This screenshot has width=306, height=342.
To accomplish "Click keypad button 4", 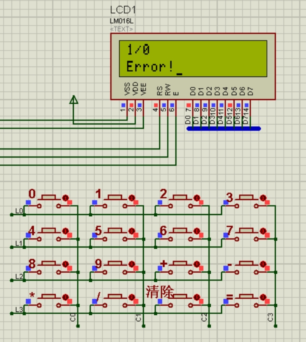I will (x=49, y=230).
